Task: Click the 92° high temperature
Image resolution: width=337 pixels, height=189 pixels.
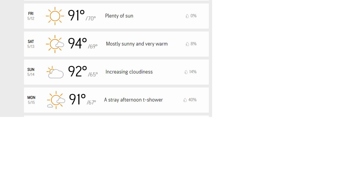Action: click(77, 71)
